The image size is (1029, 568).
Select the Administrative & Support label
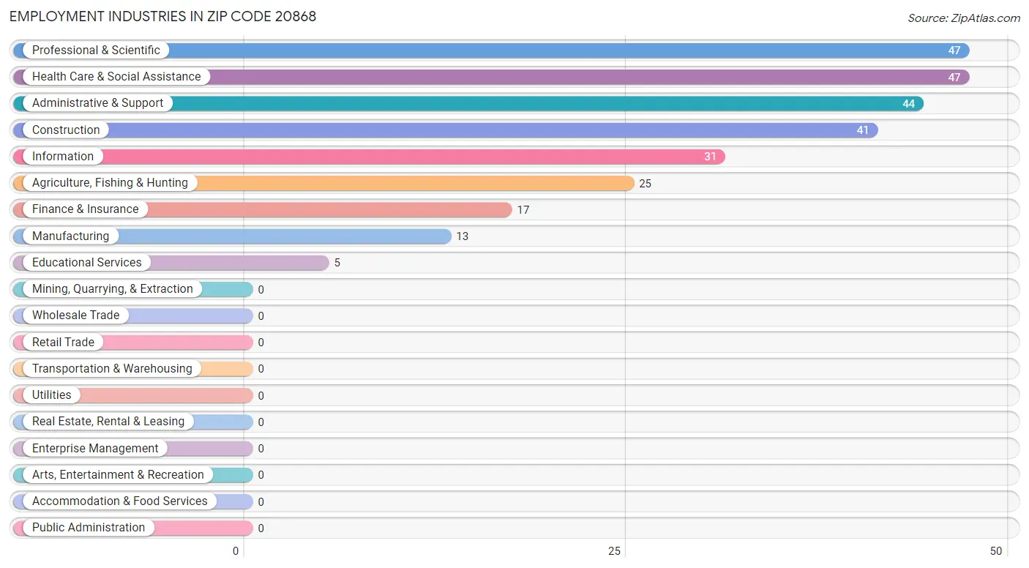coord(98,103)
